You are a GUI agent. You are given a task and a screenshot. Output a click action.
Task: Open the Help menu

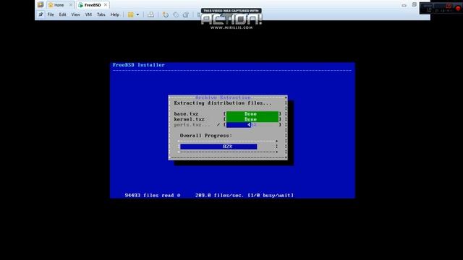click(114, 14)
